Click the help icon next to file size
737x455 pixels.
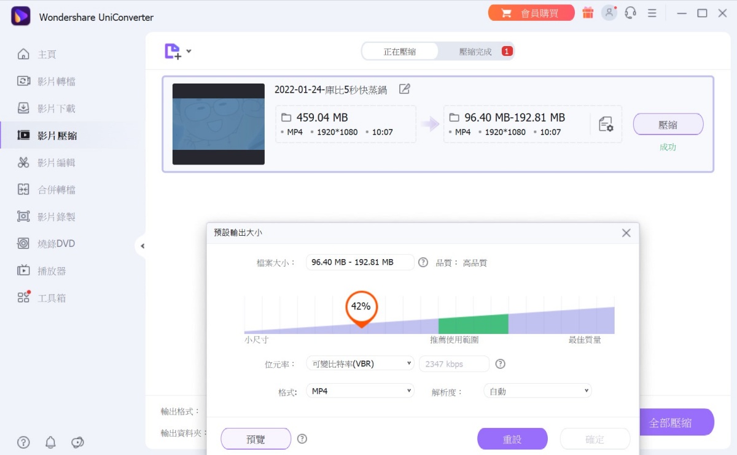click(x=423, y=262)
